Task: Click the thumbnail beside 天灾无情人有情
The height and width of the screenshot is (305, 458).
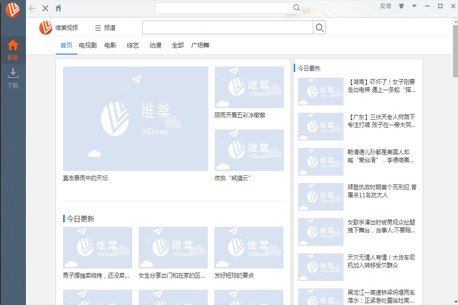Action: pos(321,267)
